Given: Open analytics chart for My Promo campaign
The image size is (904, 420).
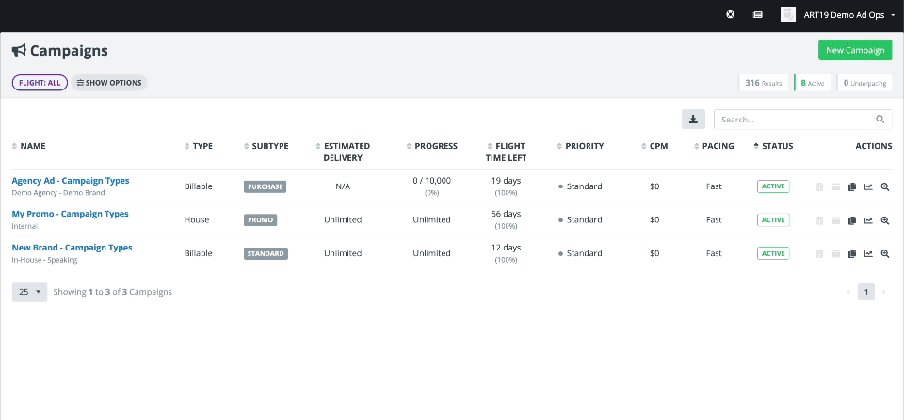Looking at the screenshot, I should (x=868, y=220).
